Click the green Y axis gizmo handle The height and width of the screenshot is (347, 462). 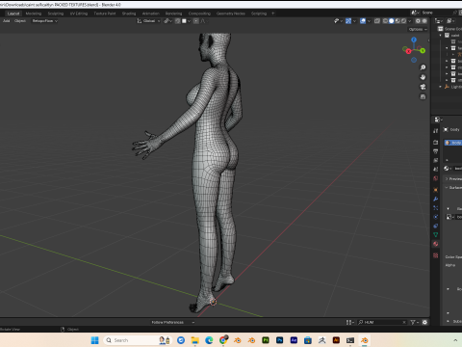(x=423, y=50)
